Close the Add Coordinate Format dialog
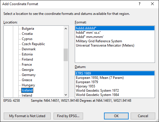Image resolution: width=159 pixels, height=122 pixels. (x=152, y=4)
